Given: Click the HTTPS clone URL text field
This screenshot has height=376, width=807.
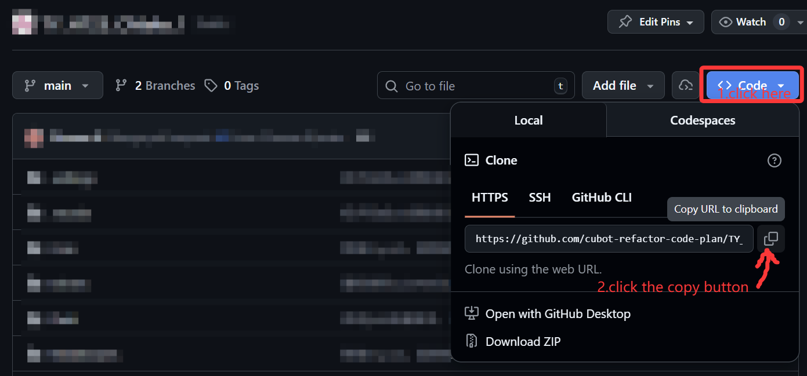Looking at the screenshot, I should (x=609, y=239).
